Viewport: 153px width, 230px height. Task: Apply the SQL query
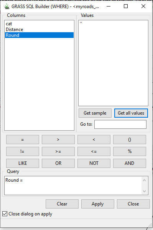(98, 204)
